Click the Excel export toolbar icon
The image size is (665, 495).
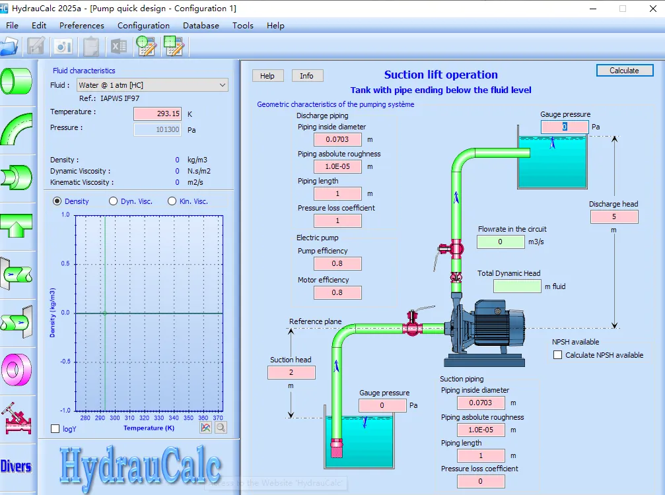[x=118, y=46]
